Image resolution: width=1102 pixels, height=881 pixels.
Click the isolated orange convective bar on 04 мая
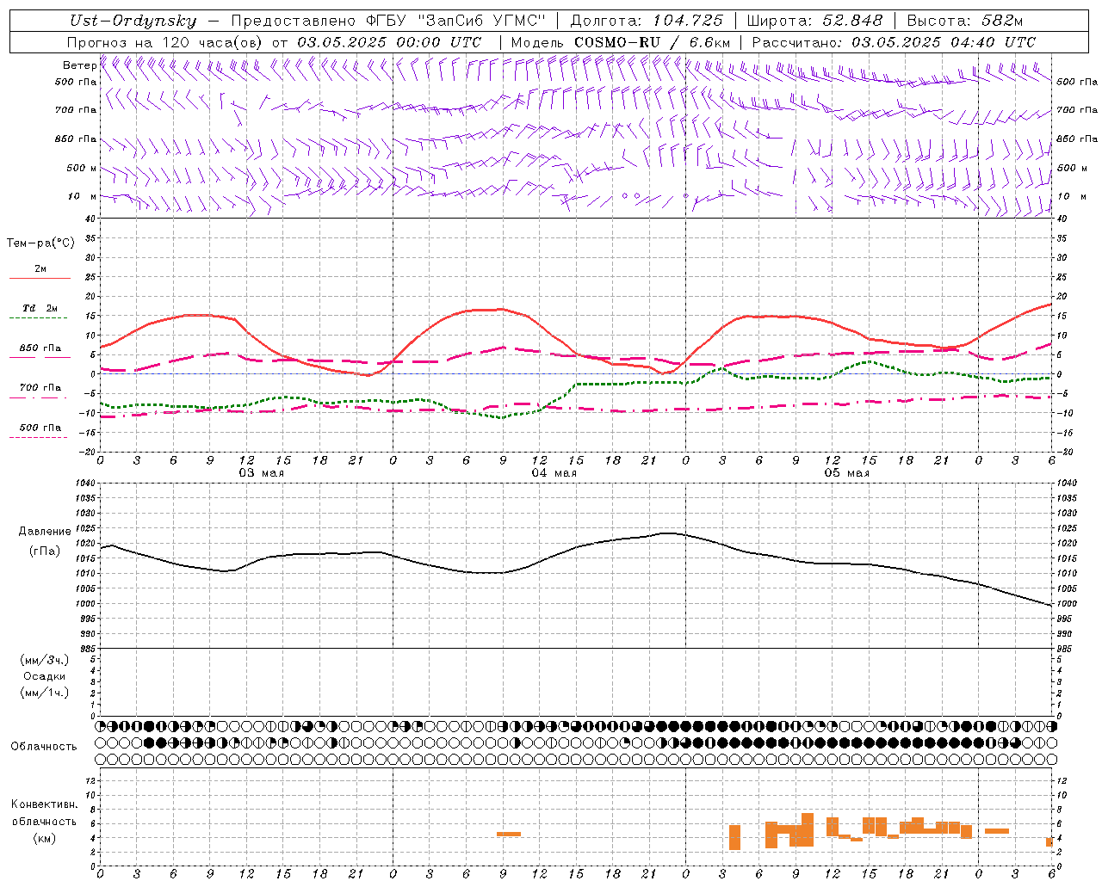click(509, 834)
